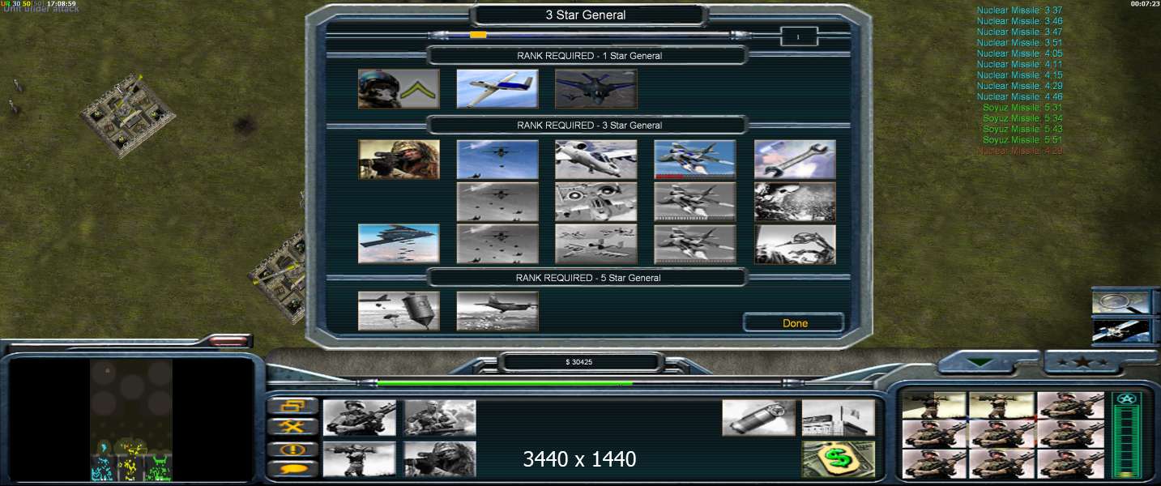Click 'RANK REQUIRED - 3 Star General' header
The width and height of the screenshot is (1161, 486).
(589, 126)
